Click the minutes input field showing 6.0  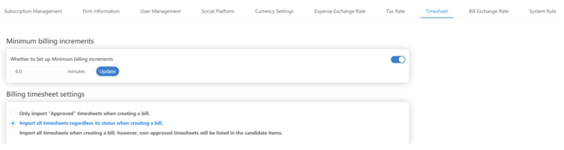point(38,71)
